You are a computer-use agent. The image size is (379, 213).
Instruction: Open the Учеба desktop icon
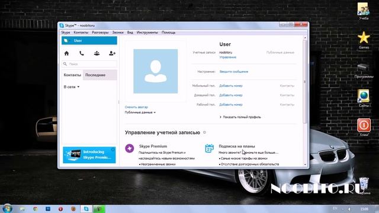tap(363, 11)
